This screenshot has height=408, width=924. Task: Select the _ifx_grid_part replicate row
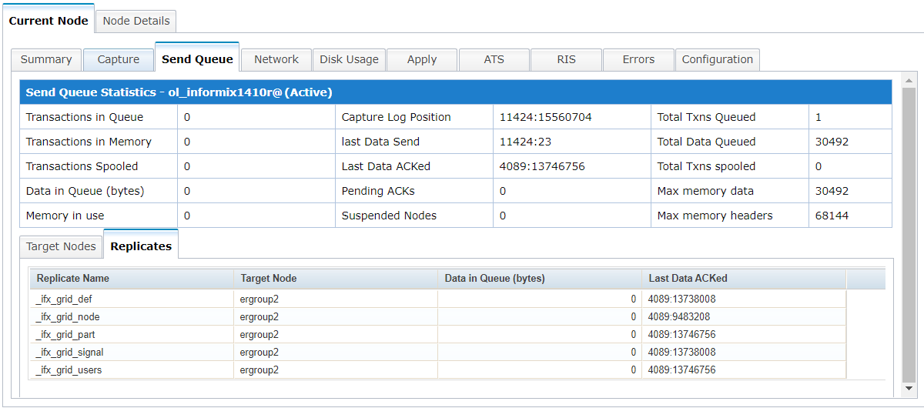click(x=437, y=334)
